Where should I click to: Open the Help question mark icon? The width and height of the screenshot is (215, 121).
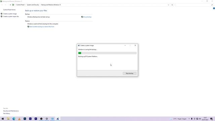point(214,8)
